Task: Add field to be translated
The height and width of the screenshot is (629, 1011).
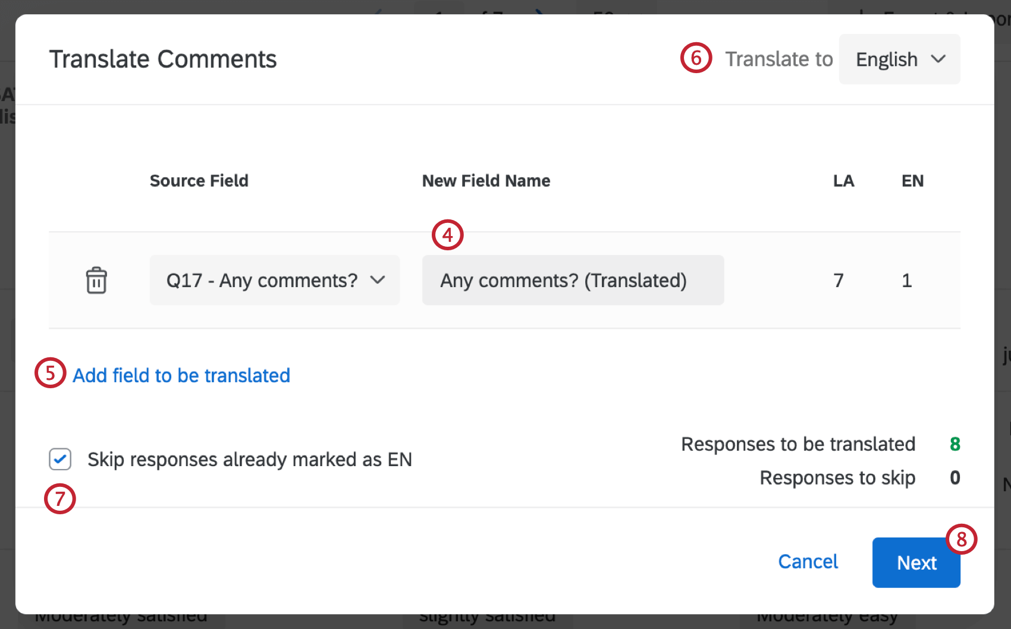Action: tap(181, 376)
